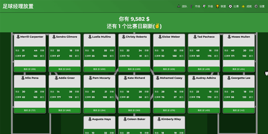Click Merrill Carpenter's avatar icon

point(18,37)
